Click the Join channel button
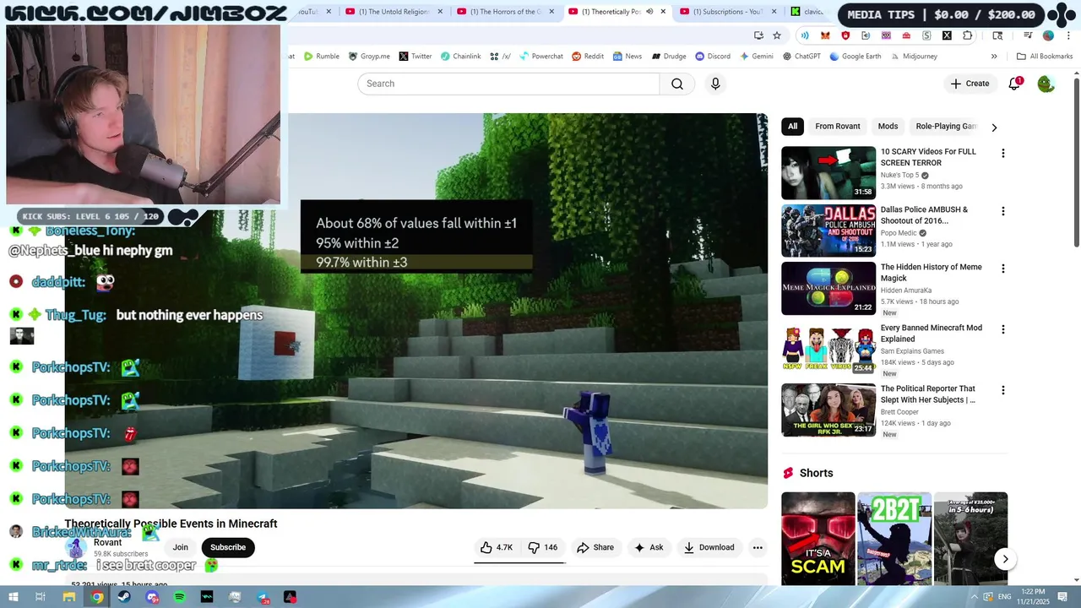Screen dimensions: 1081x608 (181, 547)
